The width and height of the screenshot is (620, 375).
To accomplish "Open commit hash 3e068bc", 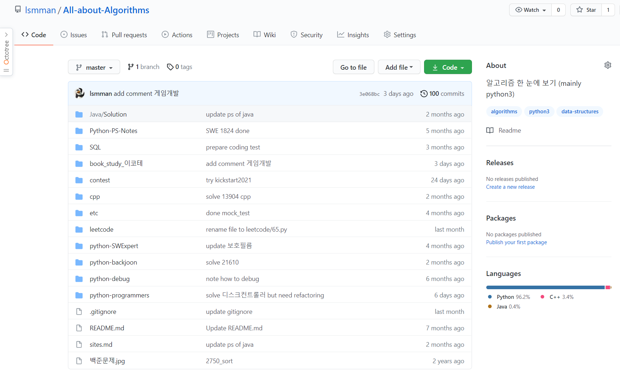I will [369, 94].
